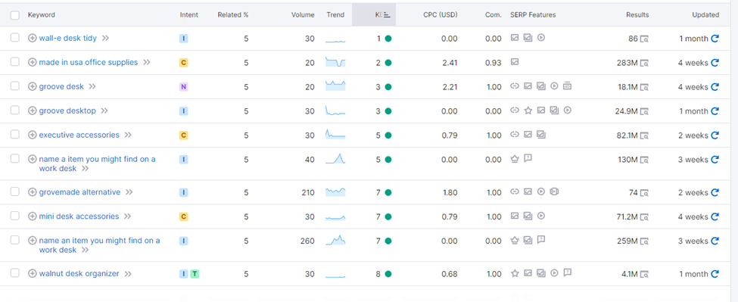The width and height of the screenshot is (738, 302).
Task: Refresh groove desk row data
Action: pyautogui.click(x=715, y=87)
